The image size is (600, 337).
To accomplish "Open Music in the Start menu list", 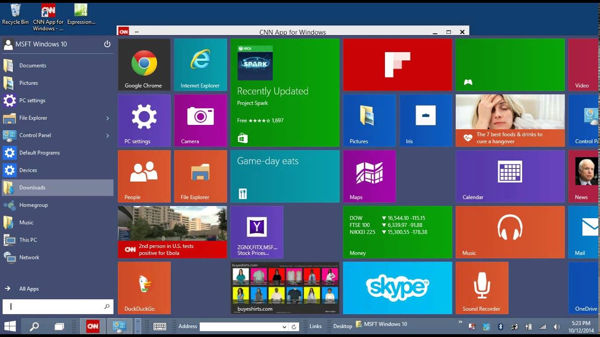I will (58, 222).
